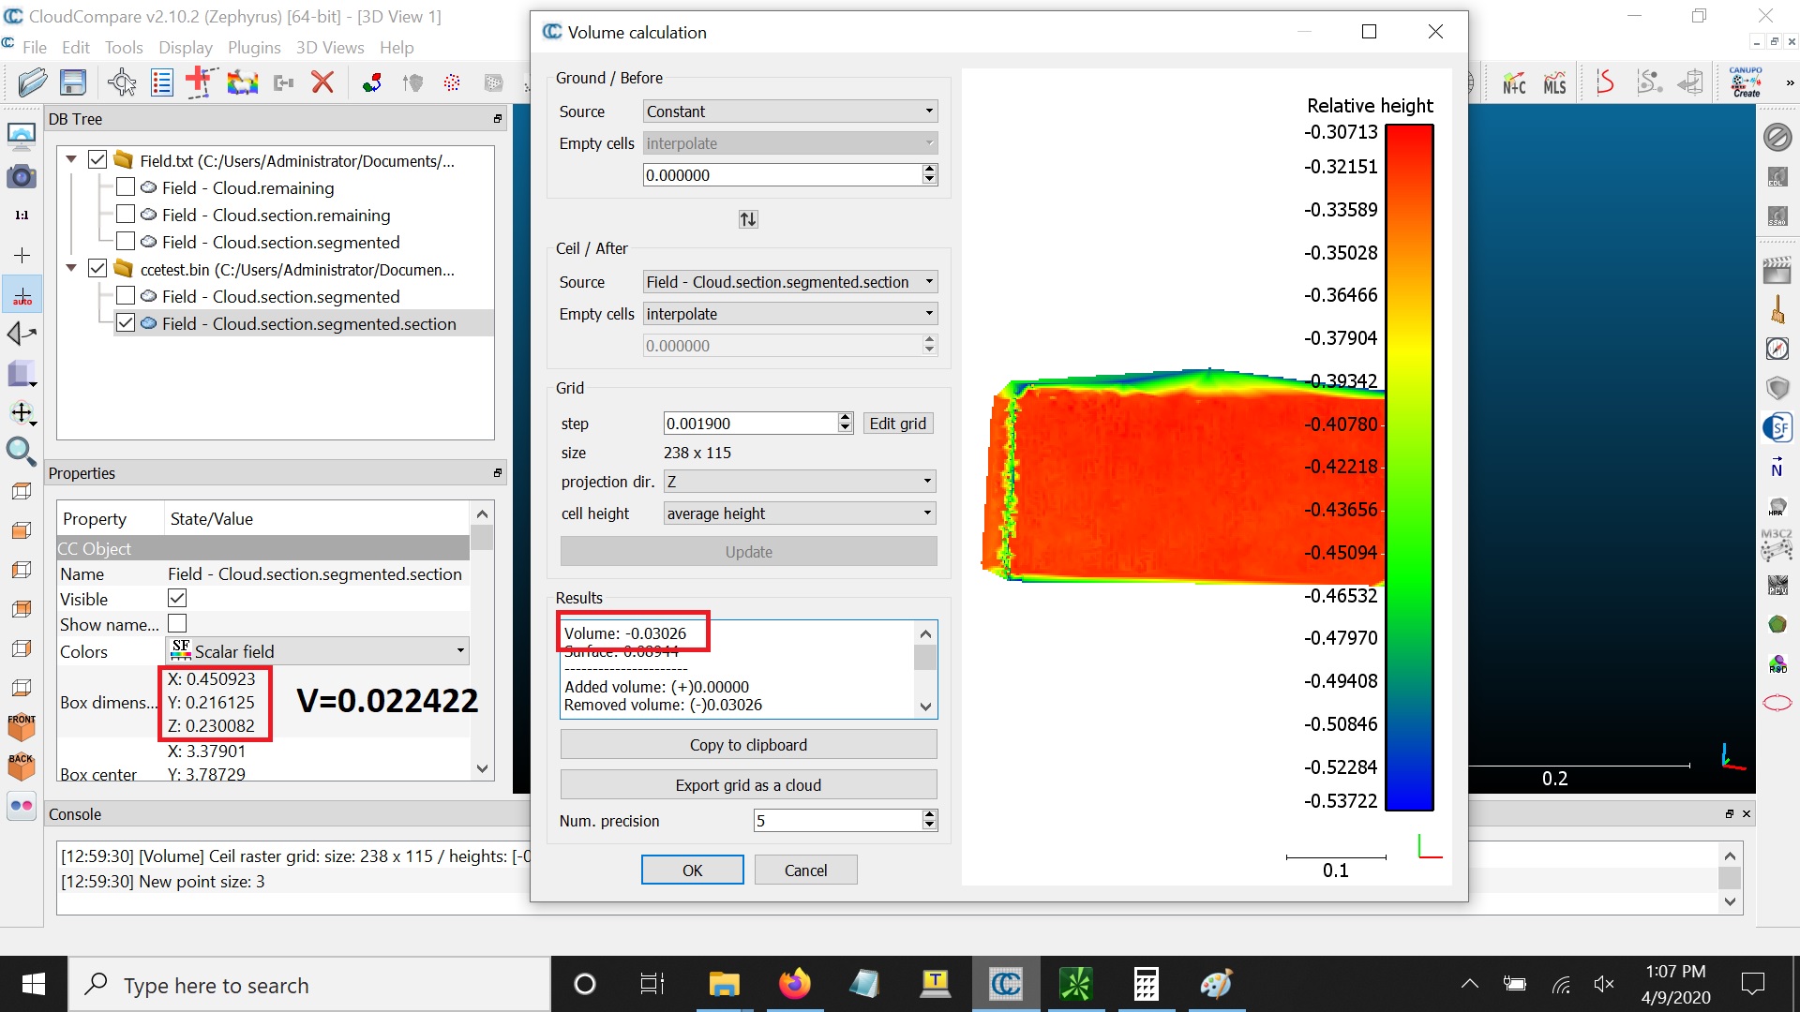Click Cancel in Volume calculation dialog
This screenshot has height=1012, width=1800.
805,871
